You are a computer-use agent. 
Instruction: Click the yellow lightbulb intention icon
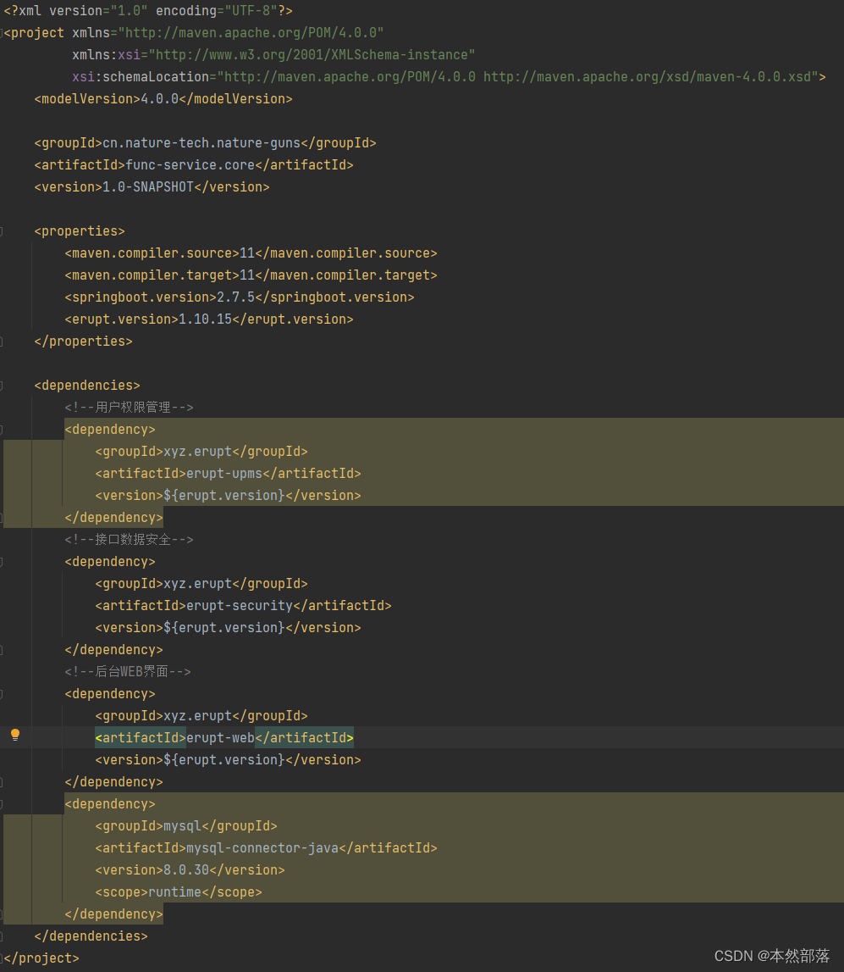(15, 736)
